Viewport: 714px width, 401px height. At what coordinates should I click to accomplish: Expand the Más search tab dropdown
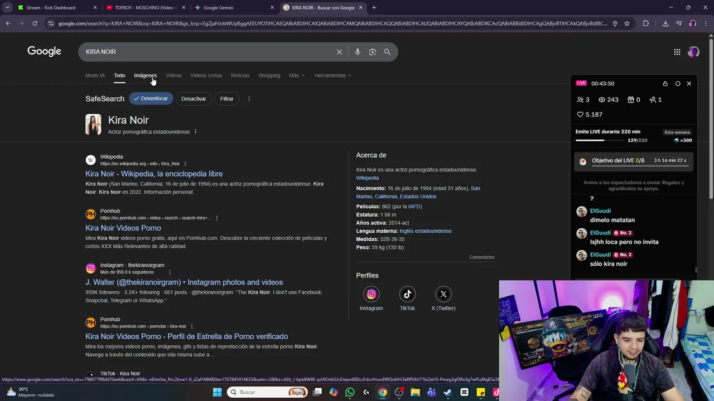click(297, 75)
